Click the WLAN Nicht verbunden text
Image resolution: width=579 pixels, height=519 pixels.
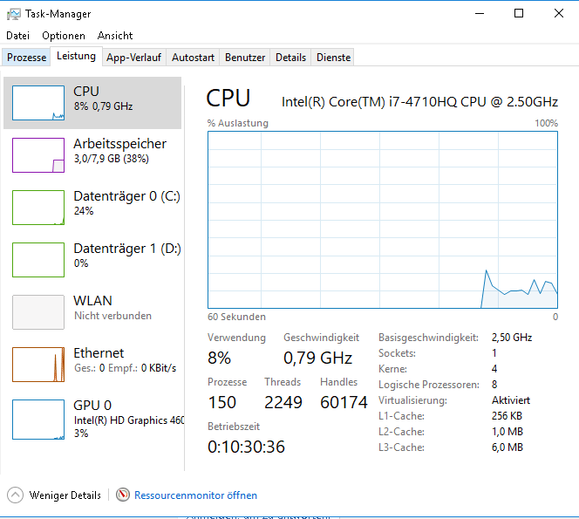[x=112, y=316]
